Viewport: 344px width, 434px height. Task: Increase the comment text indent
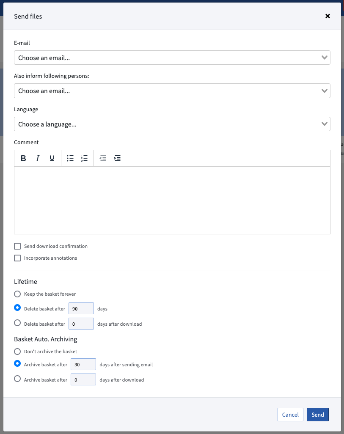117,158
